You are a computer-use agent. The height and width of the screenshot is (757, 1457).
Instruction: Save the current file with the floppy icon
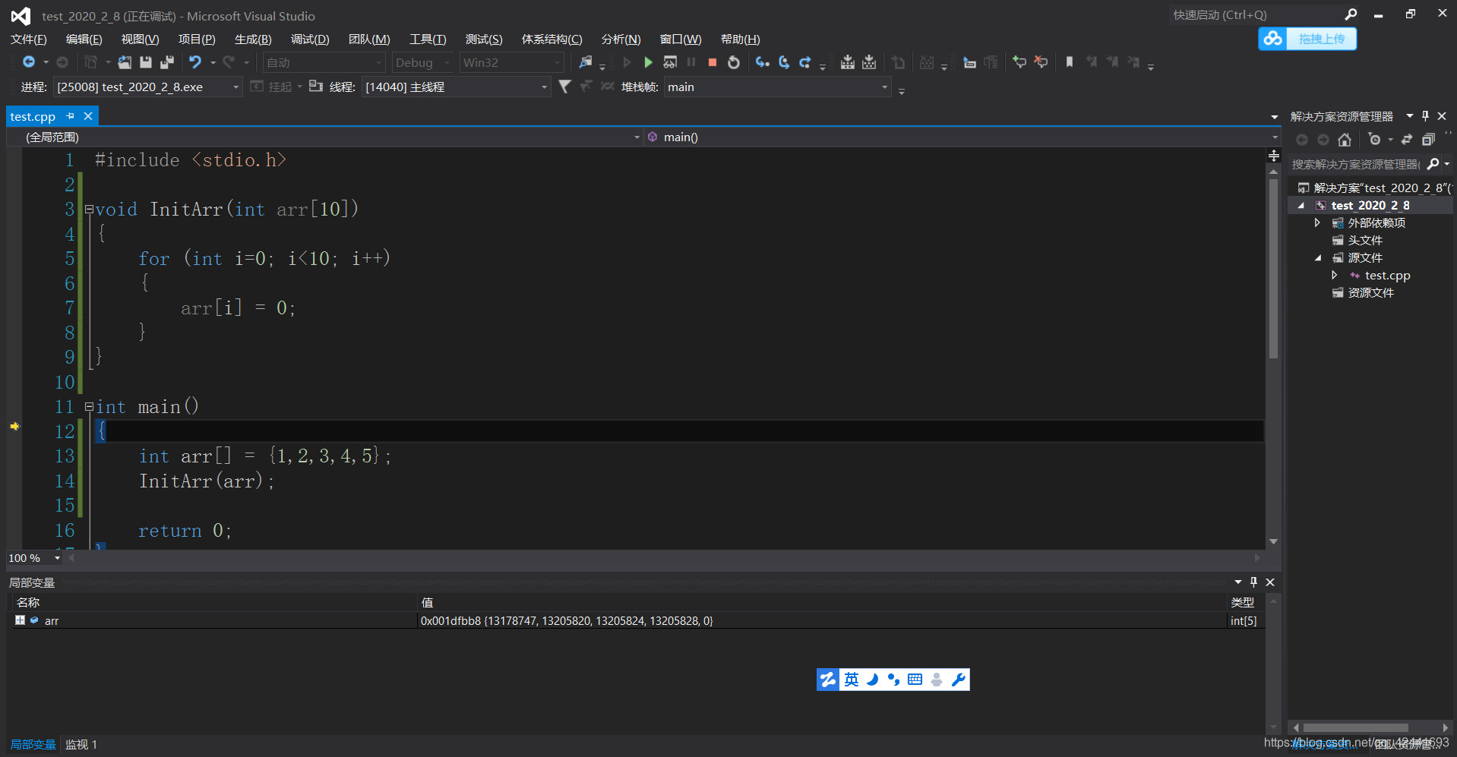146,62
